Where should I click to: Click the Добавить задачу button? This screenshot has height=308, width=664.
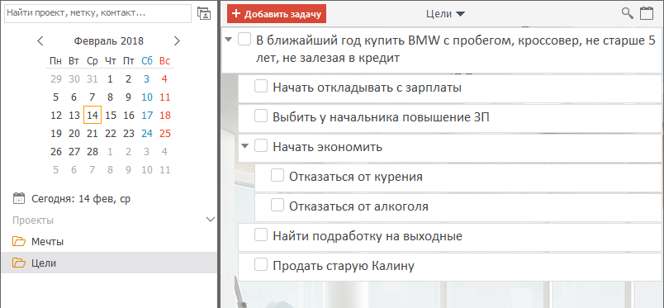277,13
